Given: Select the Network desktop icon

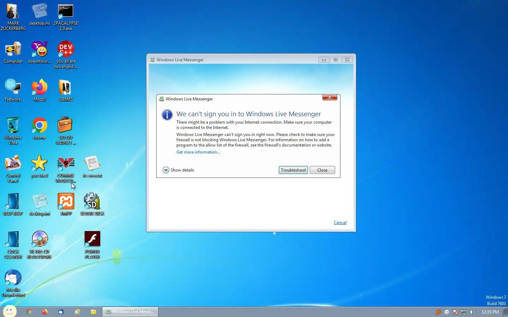Looking at the screenshot, I should pos(13,91).
